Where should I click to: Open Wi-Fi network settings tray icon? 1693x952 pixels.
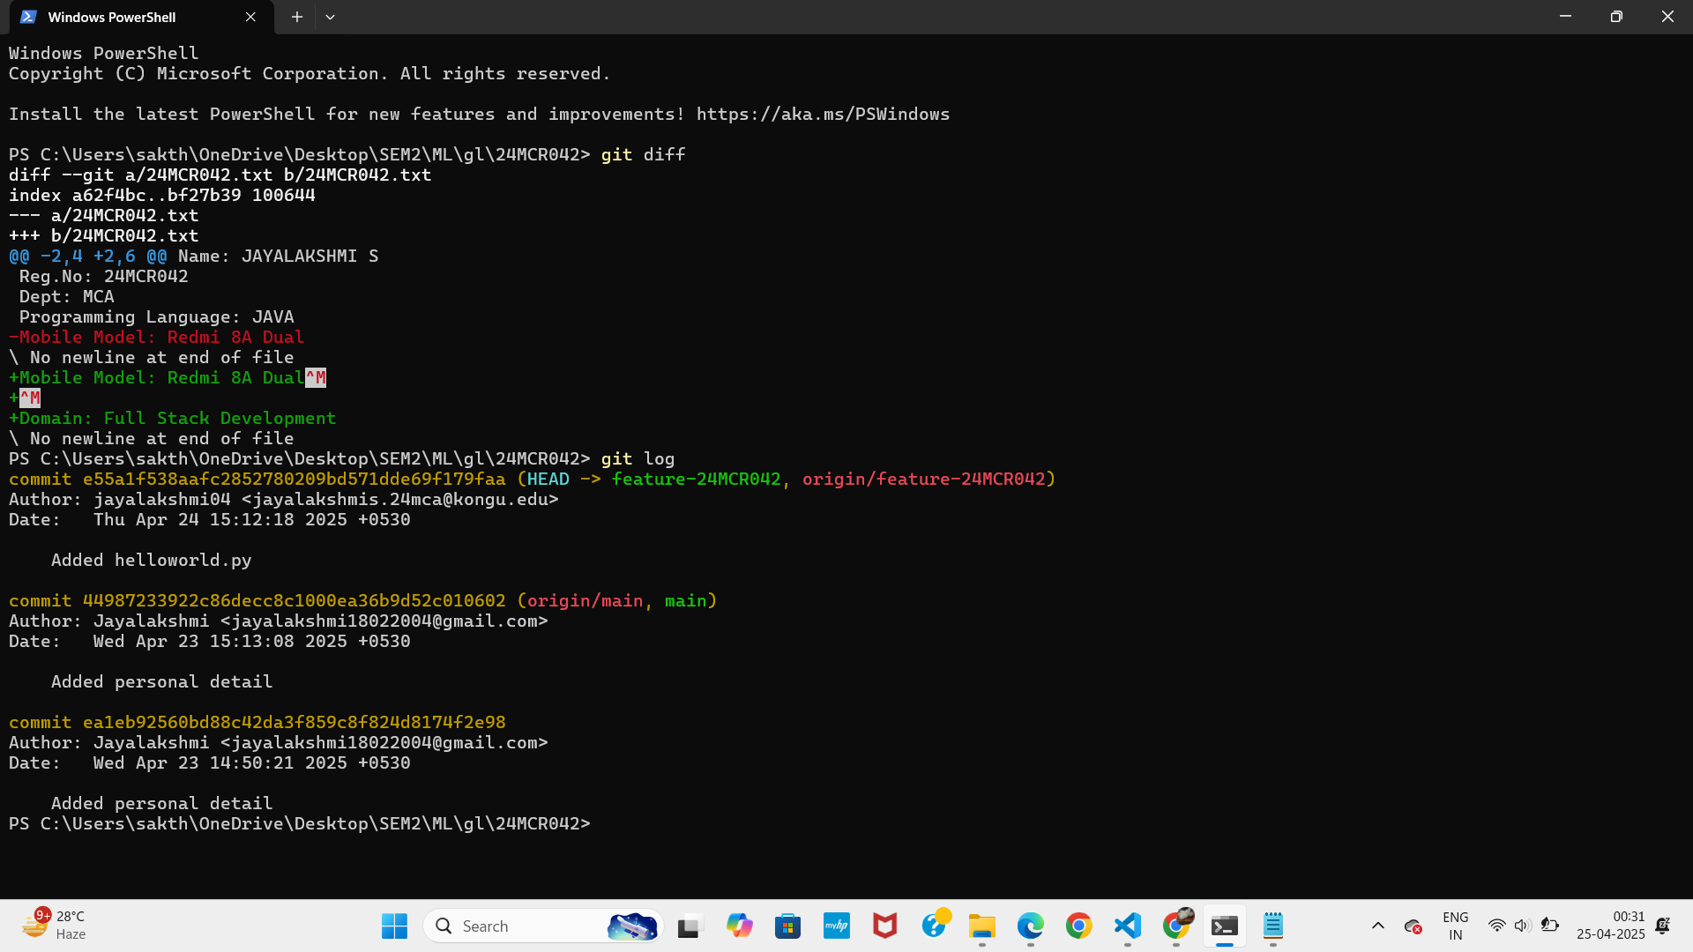point(1496,926)
